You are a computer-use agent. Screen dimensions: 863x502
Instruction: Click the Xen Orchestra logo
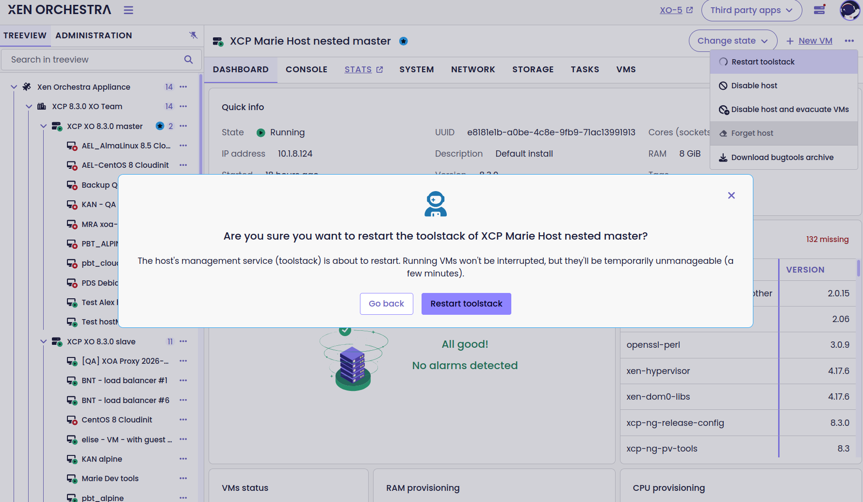click(x=59, y=10)
